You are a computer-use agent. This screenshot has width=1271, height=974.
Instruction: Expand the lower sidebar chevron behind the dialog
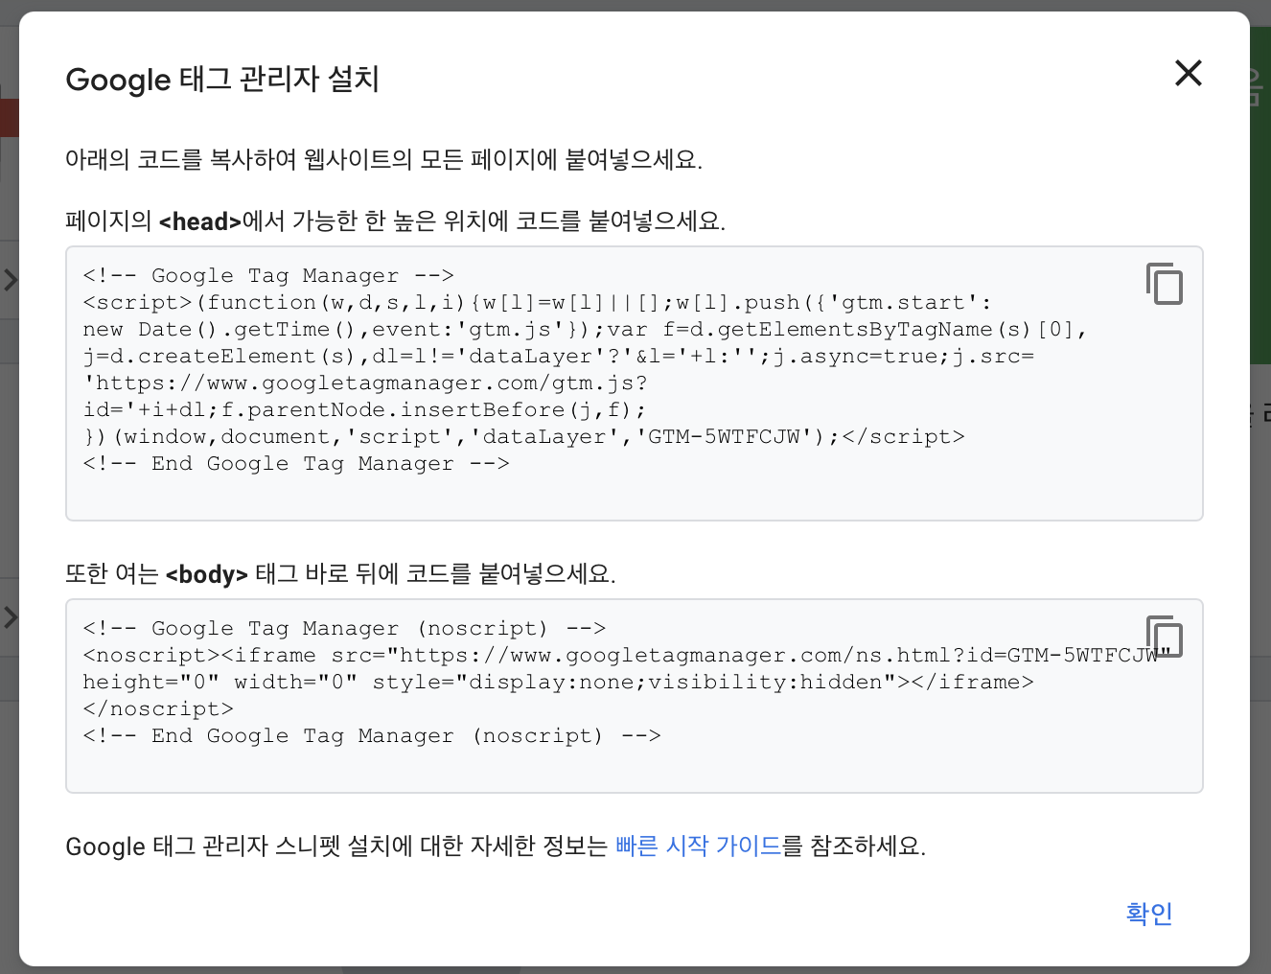point(10,618)
